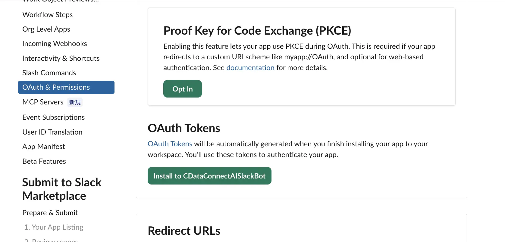Click Install to CDataConnectAISlackBot
The image size is (505, 242).
(209, 176)
